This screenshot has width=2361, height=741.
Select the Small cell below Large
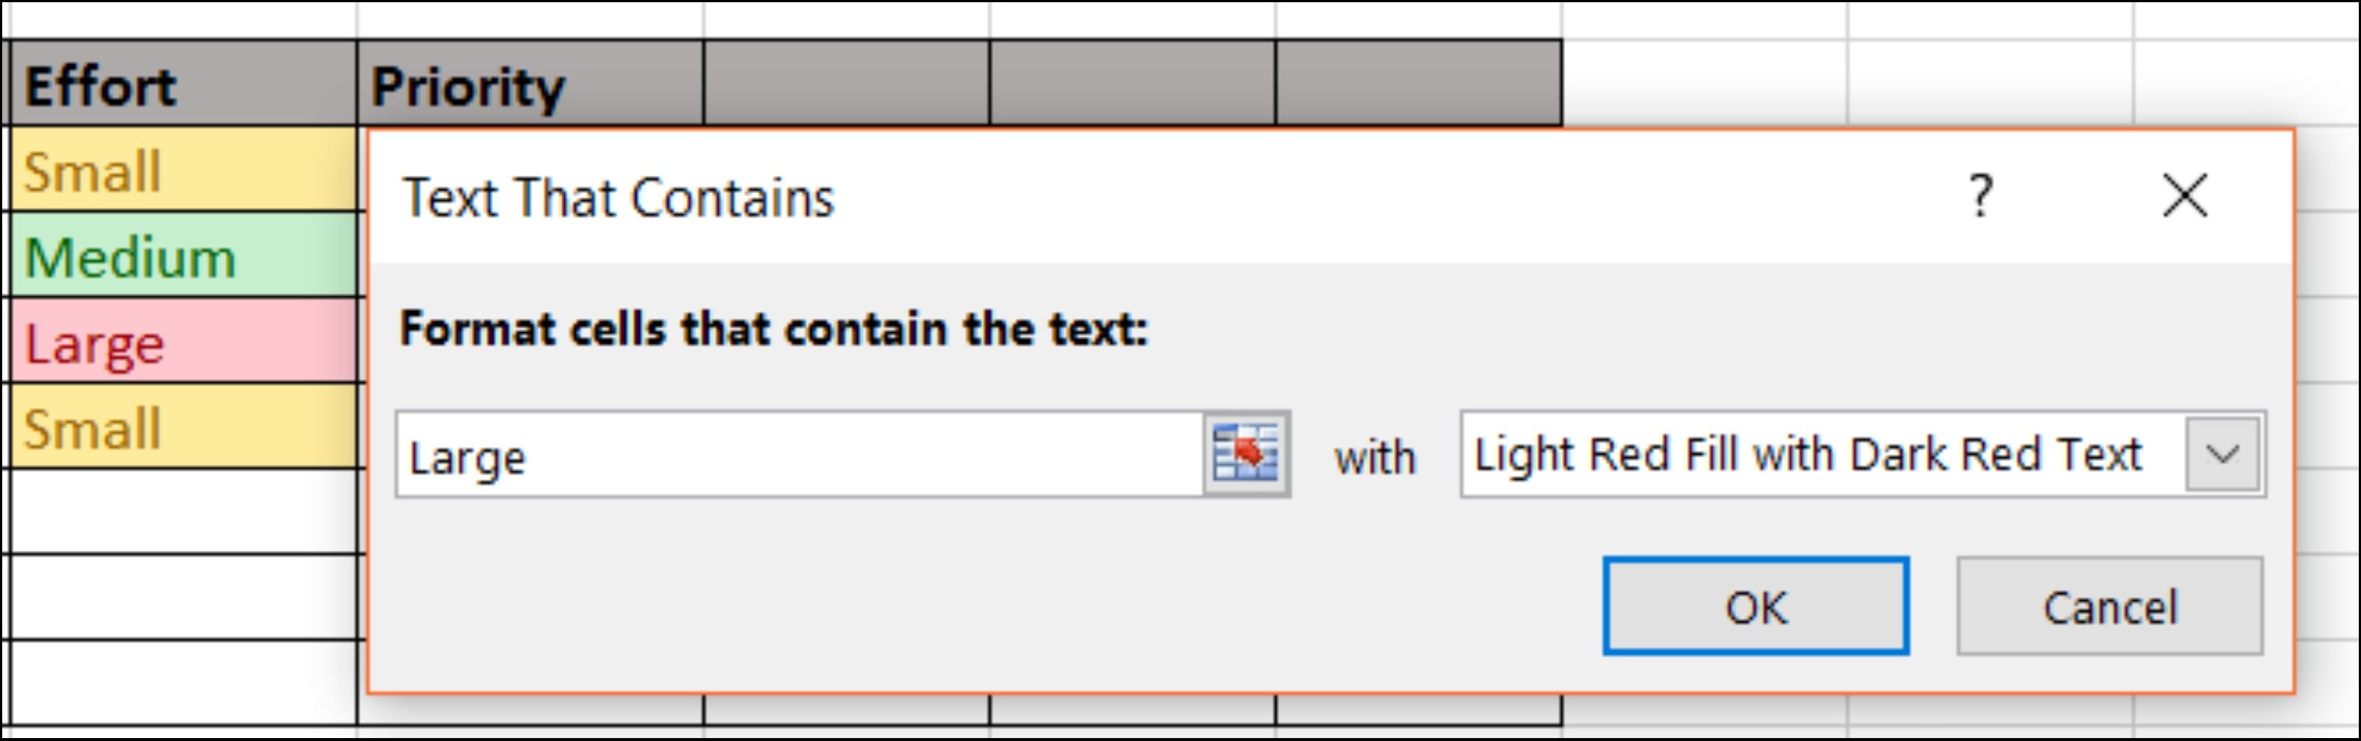[181, 427]
